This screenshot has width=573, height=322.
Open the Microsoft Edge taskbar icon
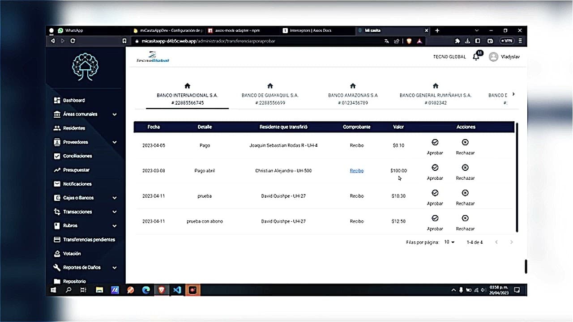tap(146, 290)
